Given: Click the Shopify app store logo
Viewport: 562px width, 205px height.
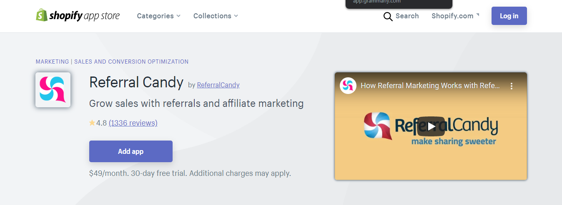Looking at the screenshot, I should coord(78,16).
